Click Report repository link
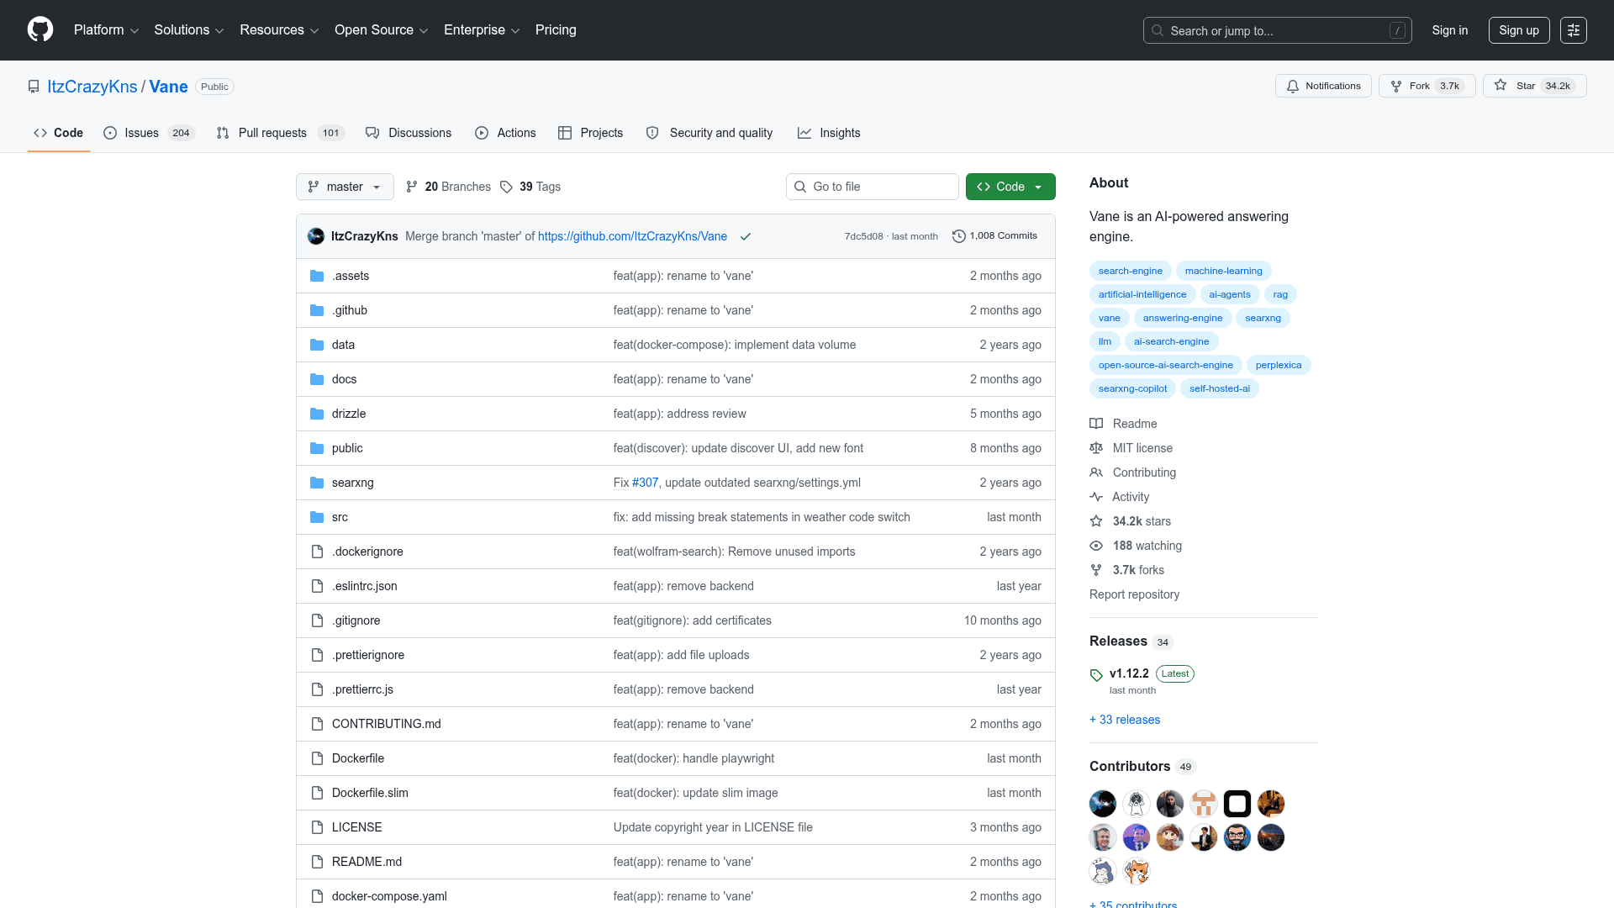Viewport: 1614px width, 908px height. (x=1134, y=594)
